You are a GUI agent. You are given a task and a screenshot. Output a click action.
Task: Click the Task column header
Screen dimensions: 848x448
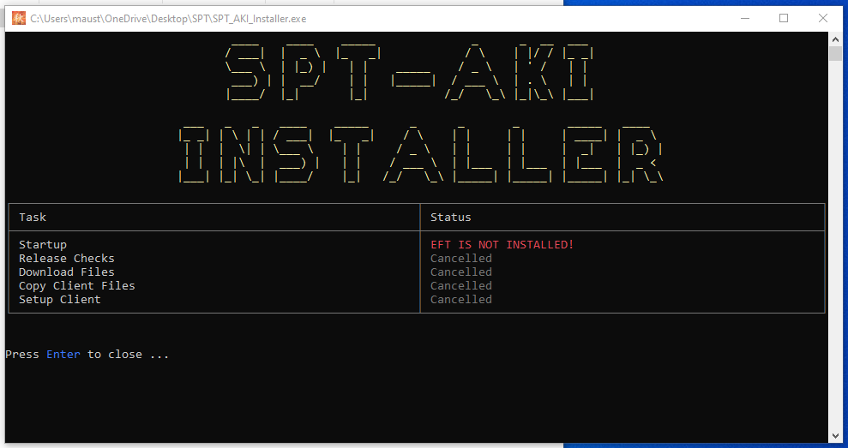[33, 218]
